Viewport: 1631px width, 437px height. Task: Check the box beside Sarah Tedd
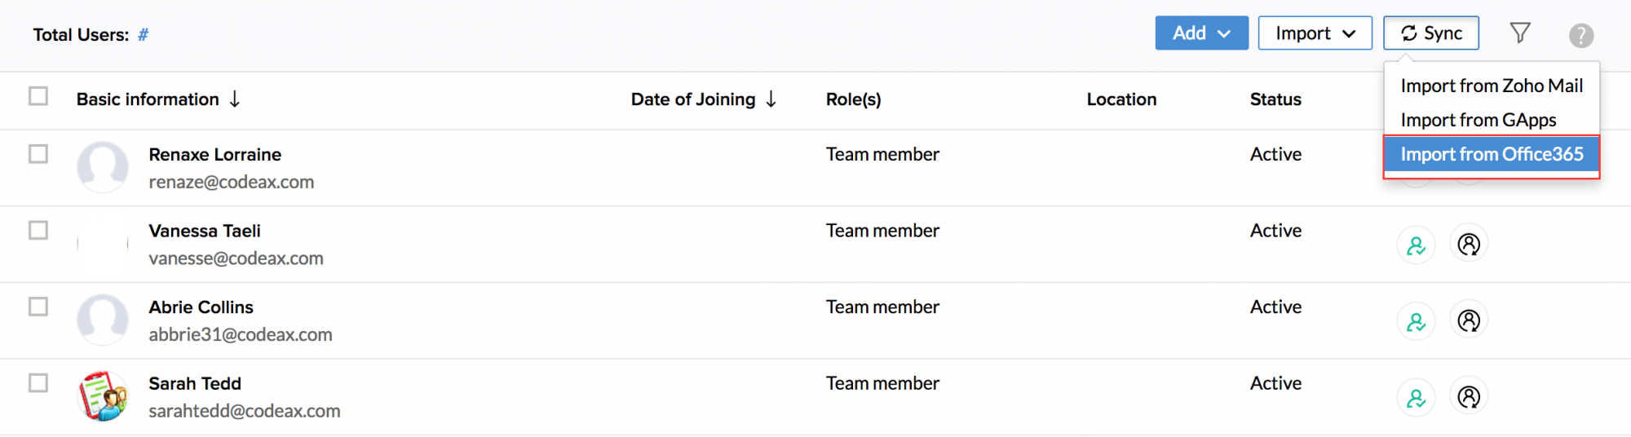pyautogui.click(x=38, y=383)
